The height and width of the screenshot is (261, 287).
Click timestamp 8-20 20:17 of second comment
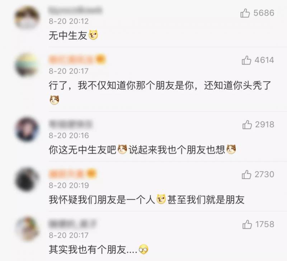coord(69,71)
